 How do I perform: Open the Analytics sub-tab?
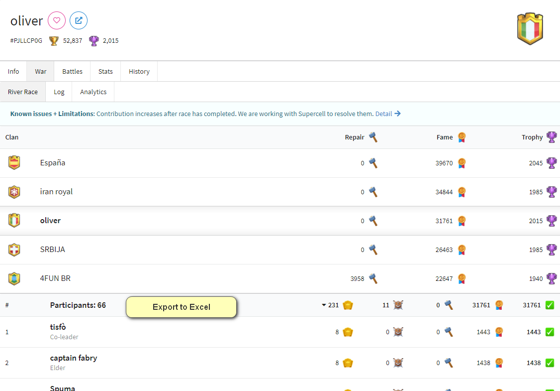point(93,92)
